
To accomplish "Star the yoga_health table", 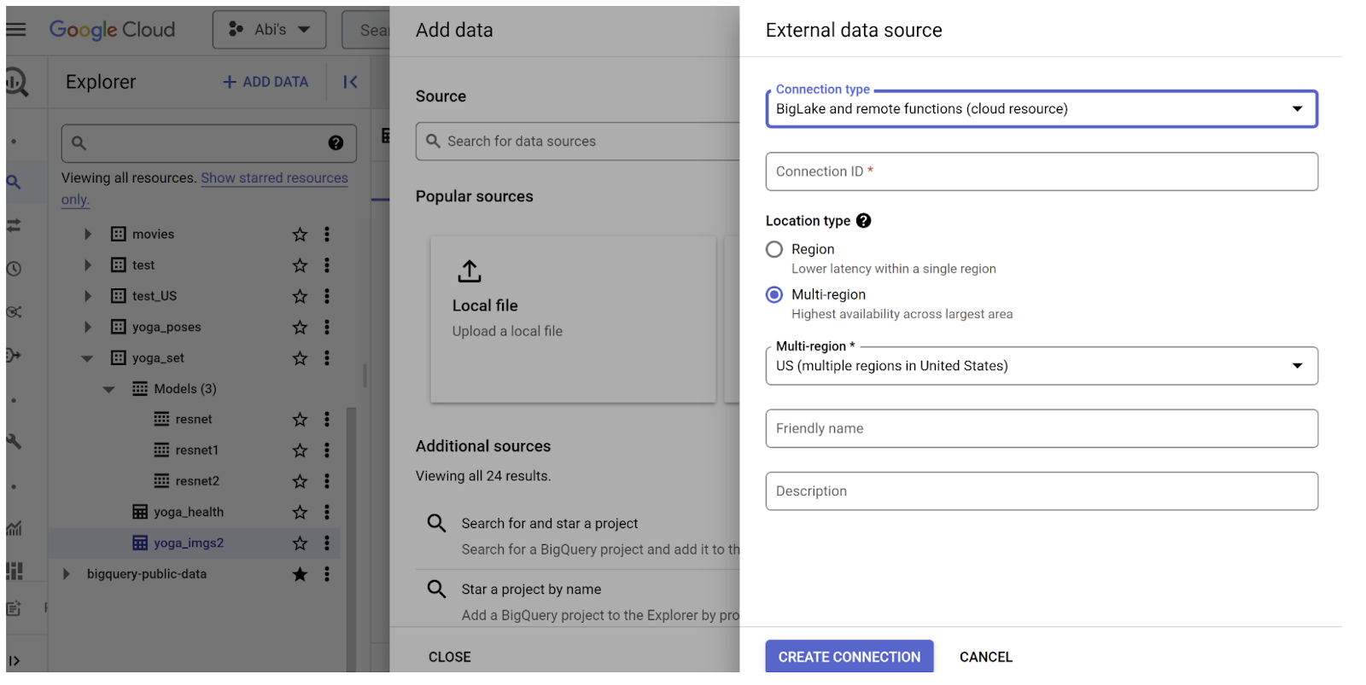I will 300,513.
